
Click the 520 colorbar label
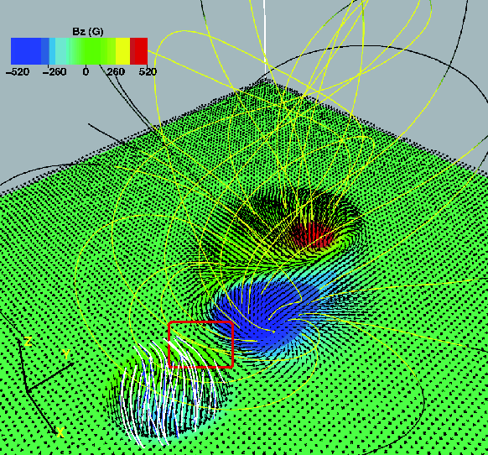point(148,72)
